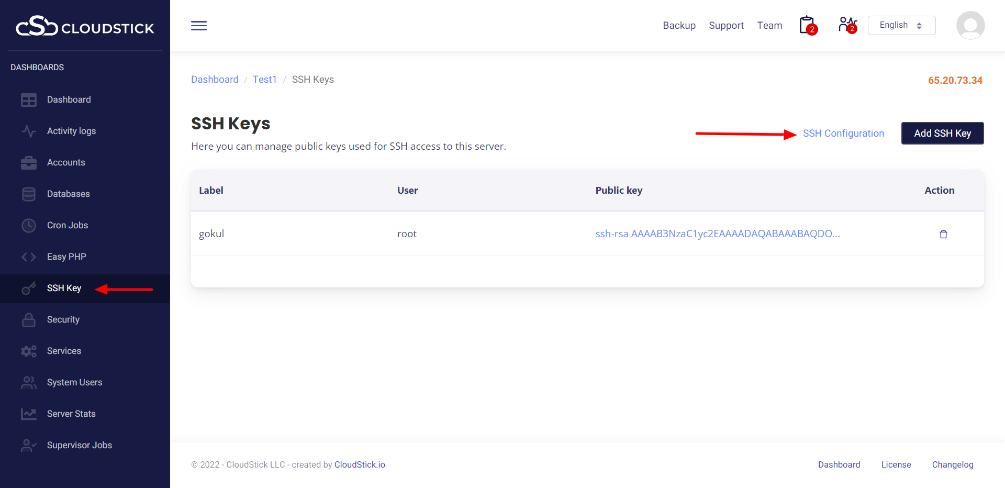The image size is (1005, 488).
Task: Click the hamburger menu icon
Action: point(198,26)
